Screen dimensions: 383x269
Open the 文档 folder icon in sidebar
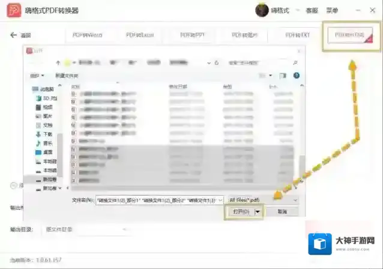(x=38, y=125)
